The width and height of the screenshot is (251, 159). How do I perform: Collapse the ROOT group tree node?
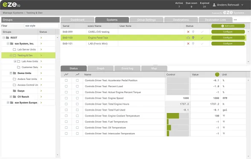click(x=4, y=38)
